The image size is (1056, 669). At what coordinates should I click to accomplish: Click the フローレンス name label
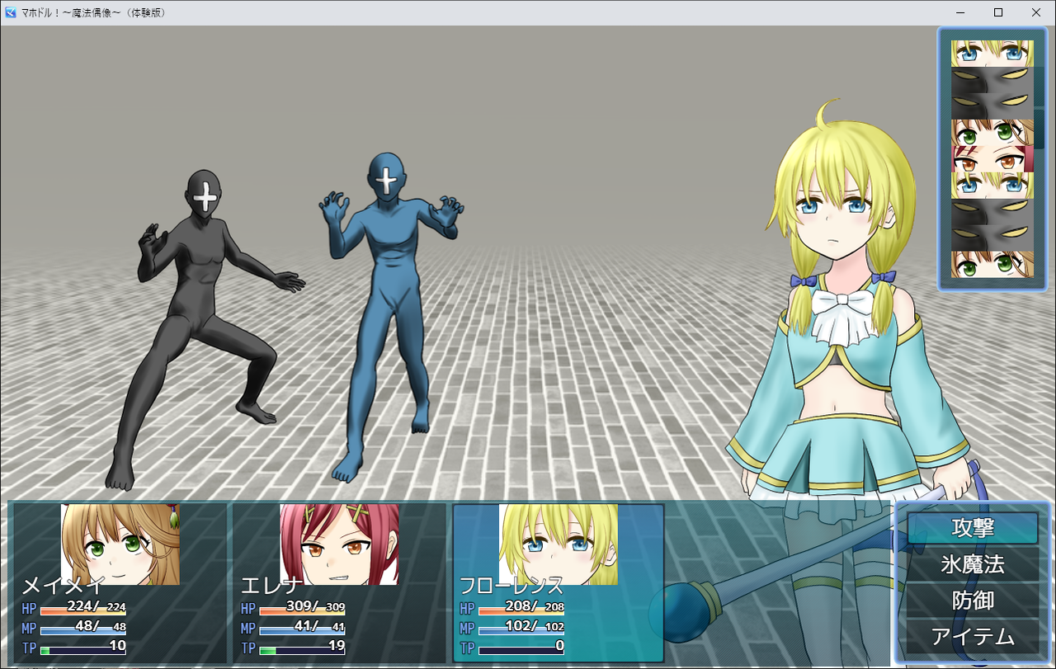[511, 586]
